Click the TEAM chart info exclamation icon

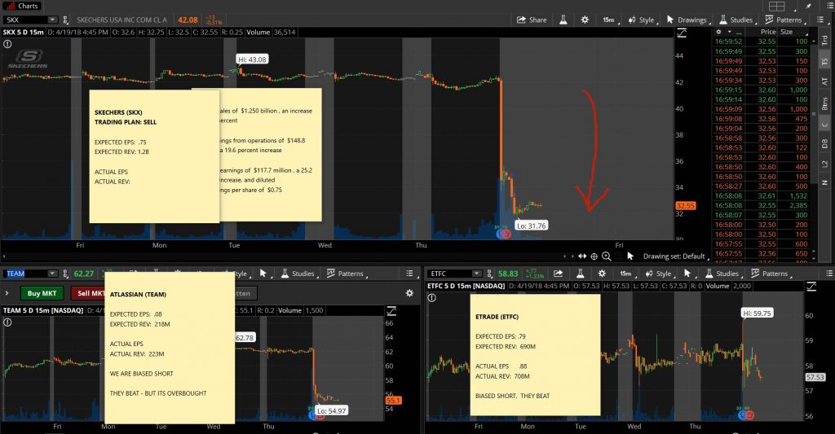7,322
